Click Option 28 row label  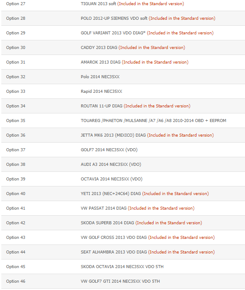15,18
